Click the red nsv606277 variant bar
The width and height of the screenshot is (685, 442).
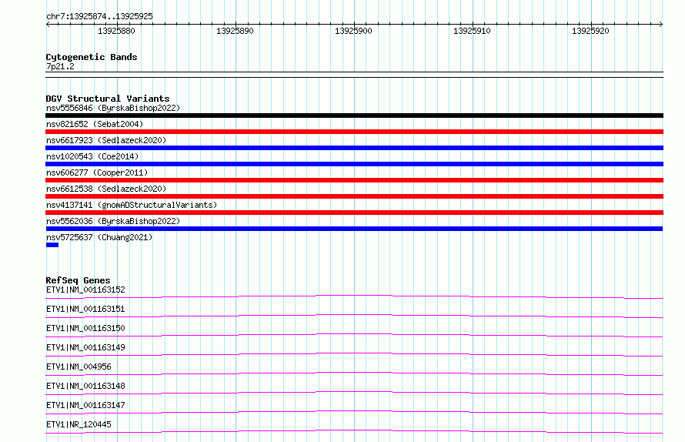point(354,180)
